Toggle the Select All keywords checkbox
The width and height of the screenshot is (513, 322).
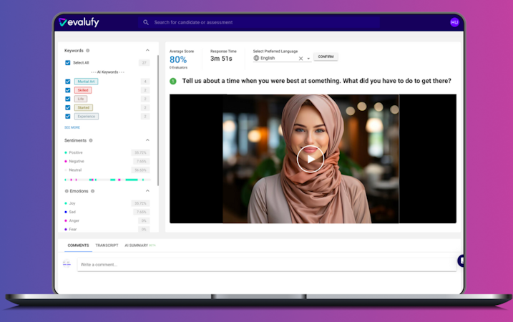click(x=68, y=63)
